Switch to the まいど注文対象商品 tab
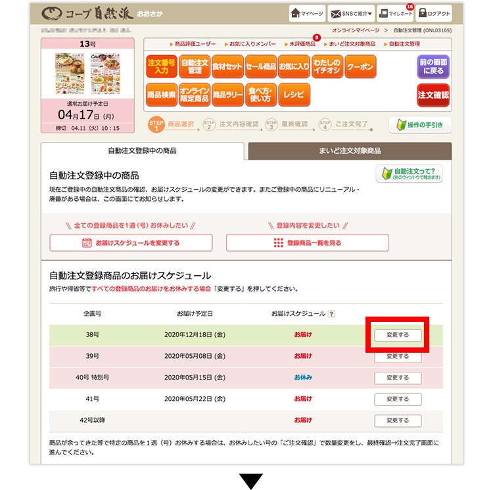The height and width of the screenshot is (490, 493). [349, 151]
